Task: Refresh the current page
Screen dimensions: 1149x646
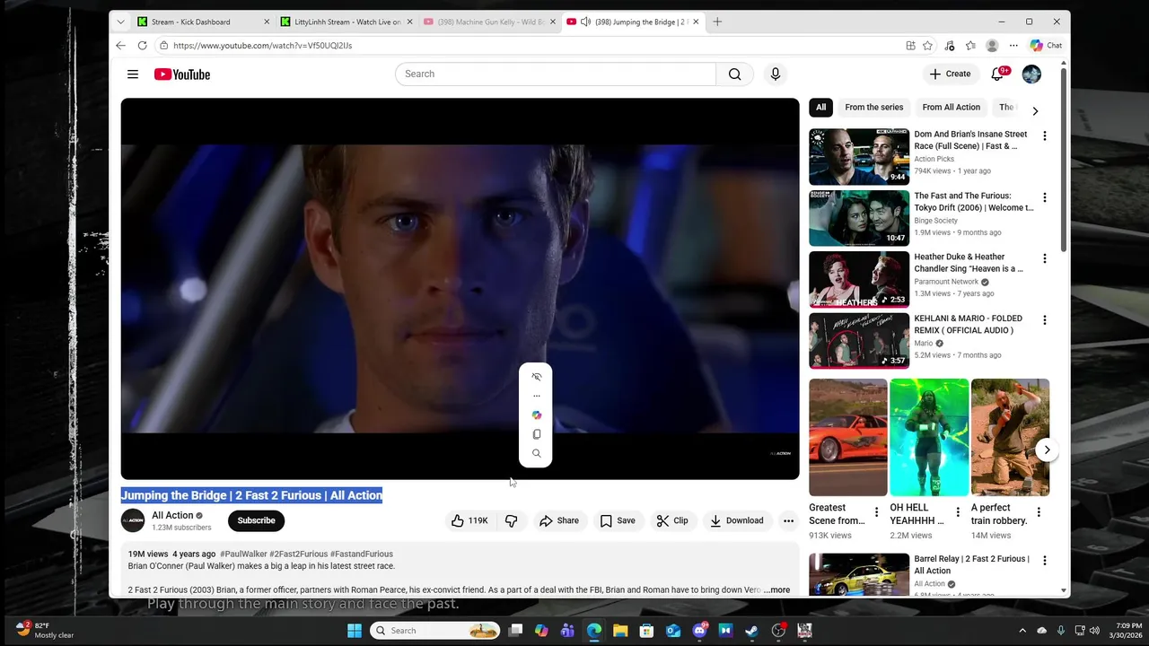Action: point(142,45)
